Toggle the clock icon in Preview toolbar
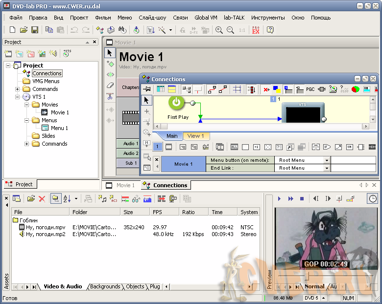This screenshot has width=382, height=304. [373, 198]
